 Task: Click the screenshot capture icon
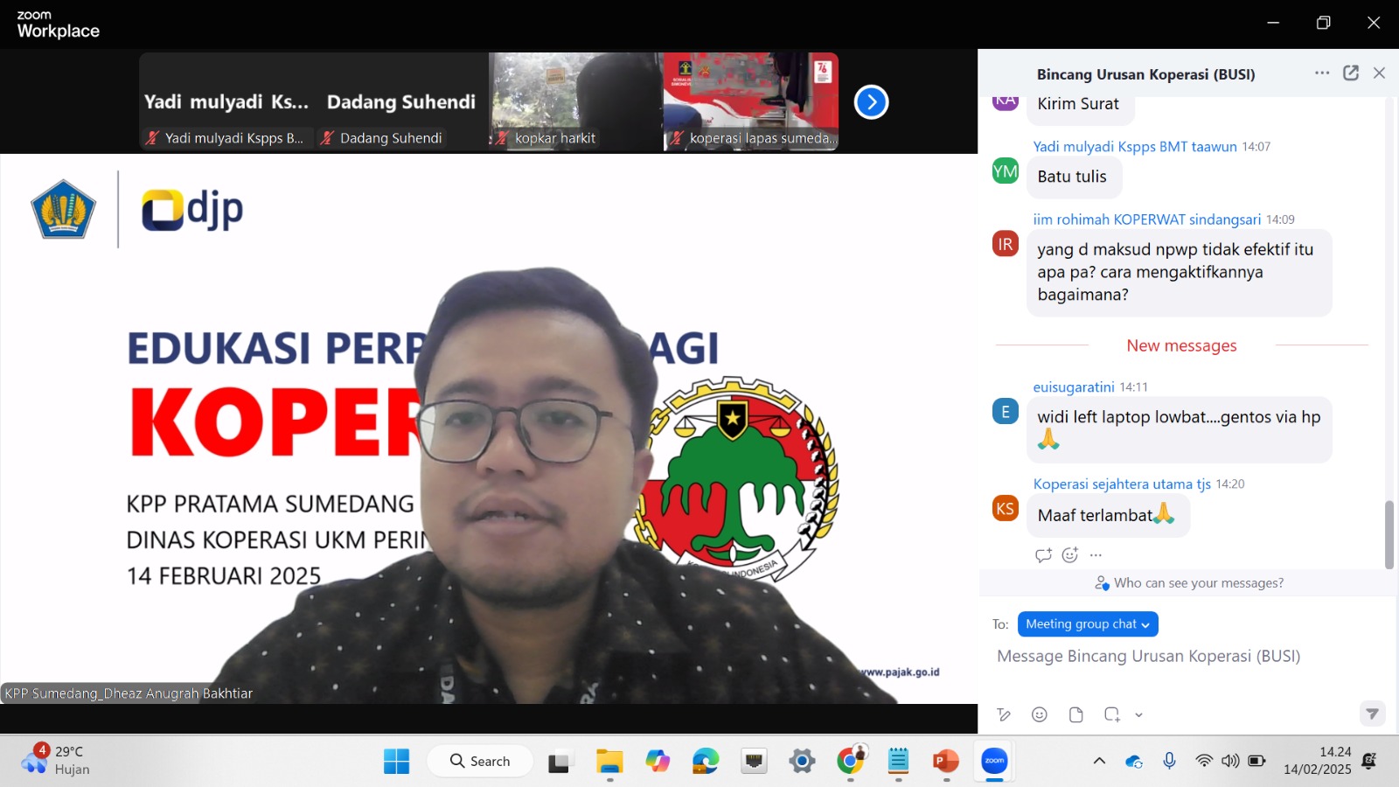pos(1111,714)
